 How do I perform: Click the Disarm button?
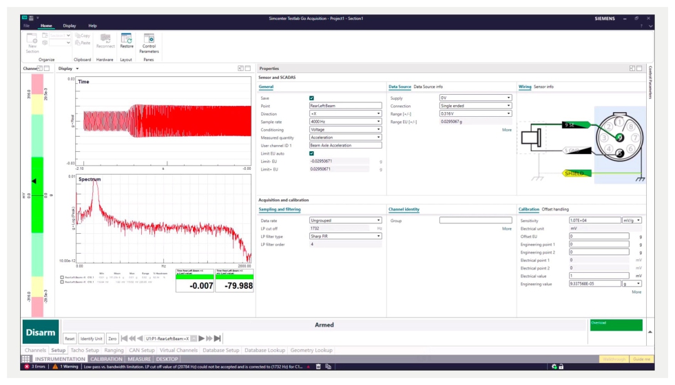(41, 332)
